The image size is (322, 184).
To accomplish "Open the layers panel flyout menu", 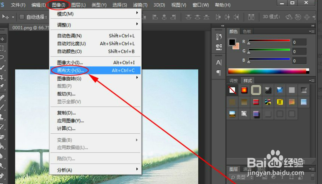I will coord(312,169).
